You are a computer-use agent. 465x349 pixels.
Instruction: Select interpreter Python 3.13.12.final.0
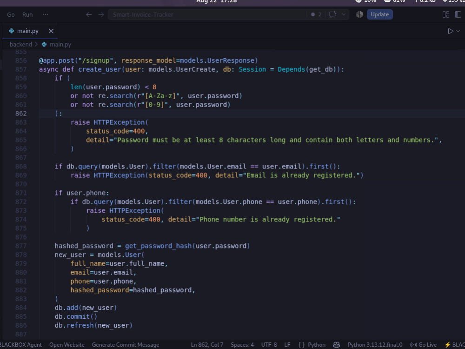[375, 344]
